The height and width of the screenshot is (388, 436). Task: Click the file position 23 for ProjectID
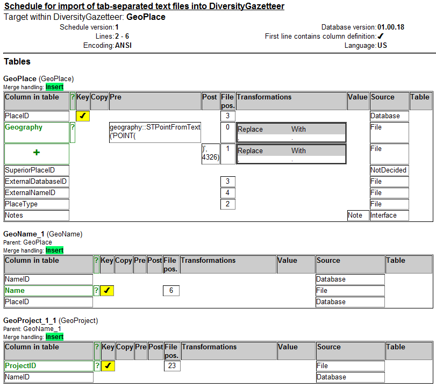click(x=172, y=366)
